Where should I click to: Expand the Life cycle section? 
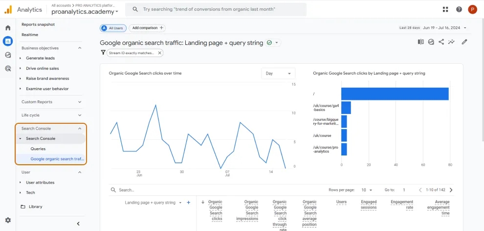(x=80, y=115)
